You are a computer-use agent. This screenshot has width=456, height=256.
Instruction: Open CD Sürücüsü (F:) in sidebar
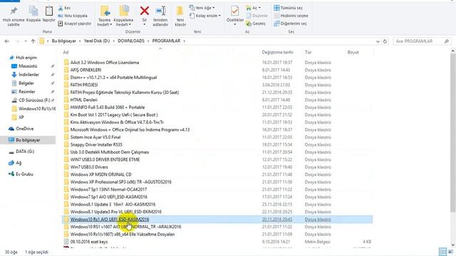tap(34, 100)
